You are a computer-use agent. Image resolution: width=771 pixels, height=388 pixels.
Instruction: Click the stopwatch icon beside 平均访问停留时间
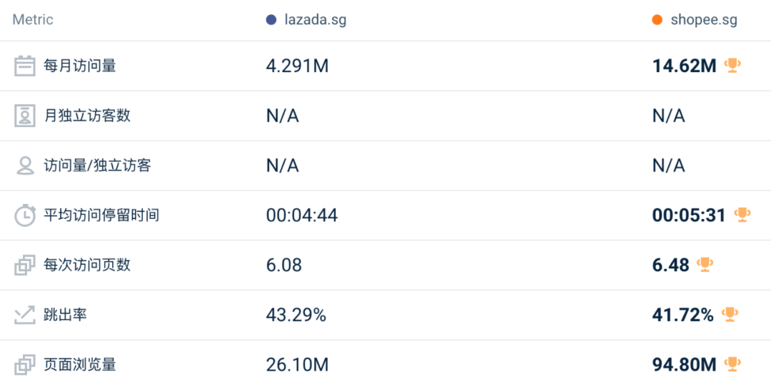click(24, 215)
